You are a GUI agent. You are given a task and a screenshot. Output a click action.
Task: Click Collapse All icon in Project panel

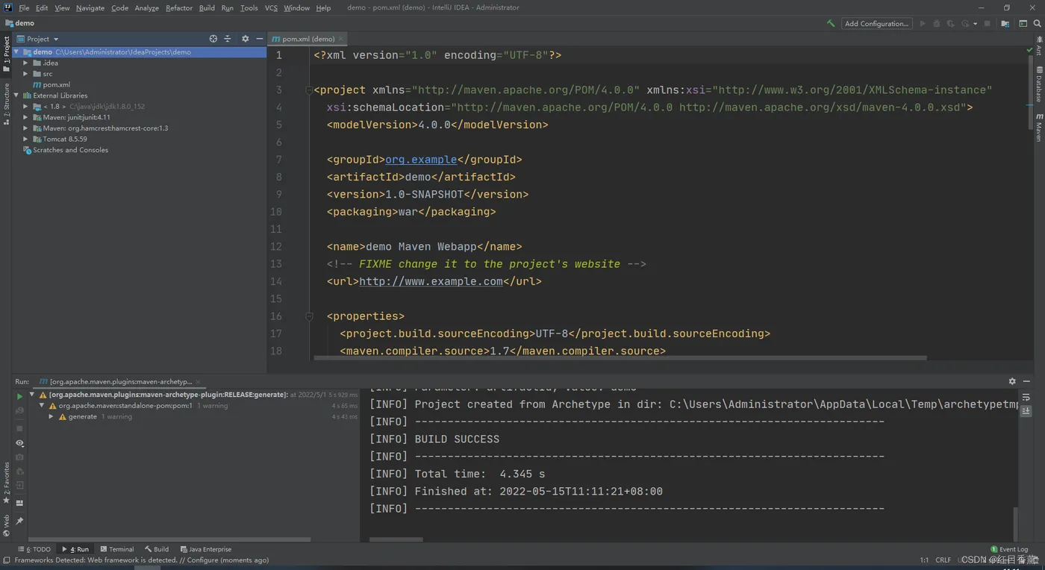click(229, 39)
